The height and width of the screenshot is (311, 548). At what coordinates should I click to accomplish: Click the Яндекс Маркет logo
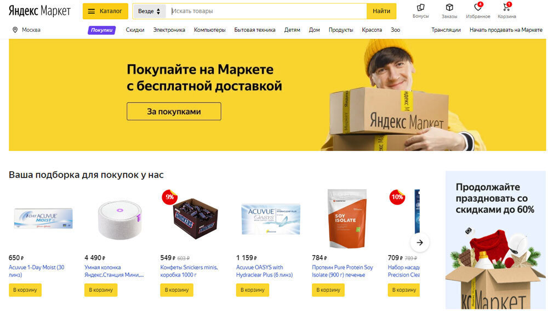39,11
